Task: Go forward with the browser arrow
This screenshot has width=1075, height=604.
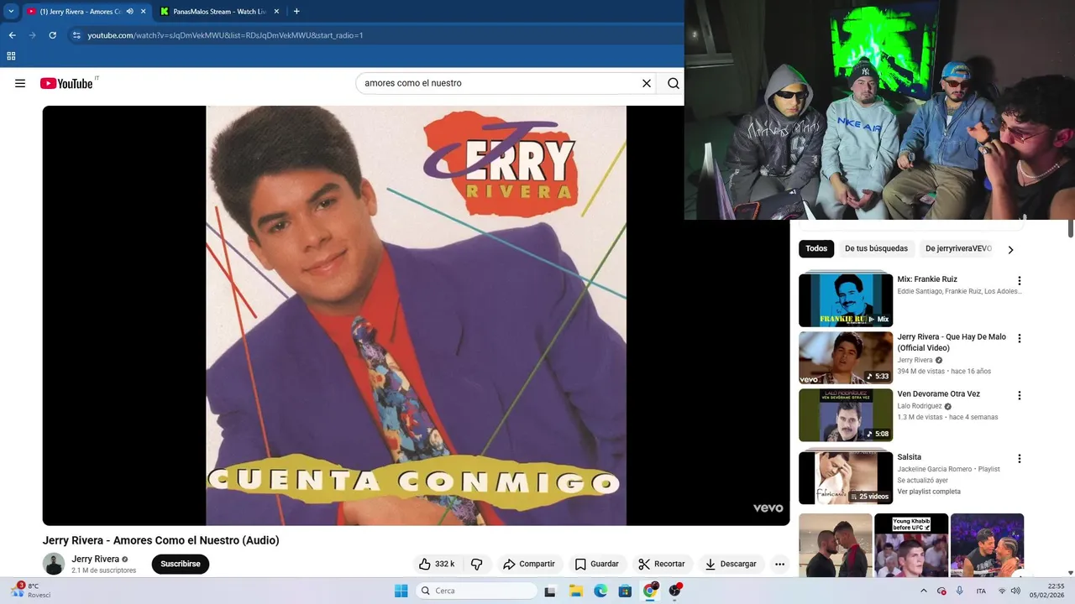Action: click(32, 35)
